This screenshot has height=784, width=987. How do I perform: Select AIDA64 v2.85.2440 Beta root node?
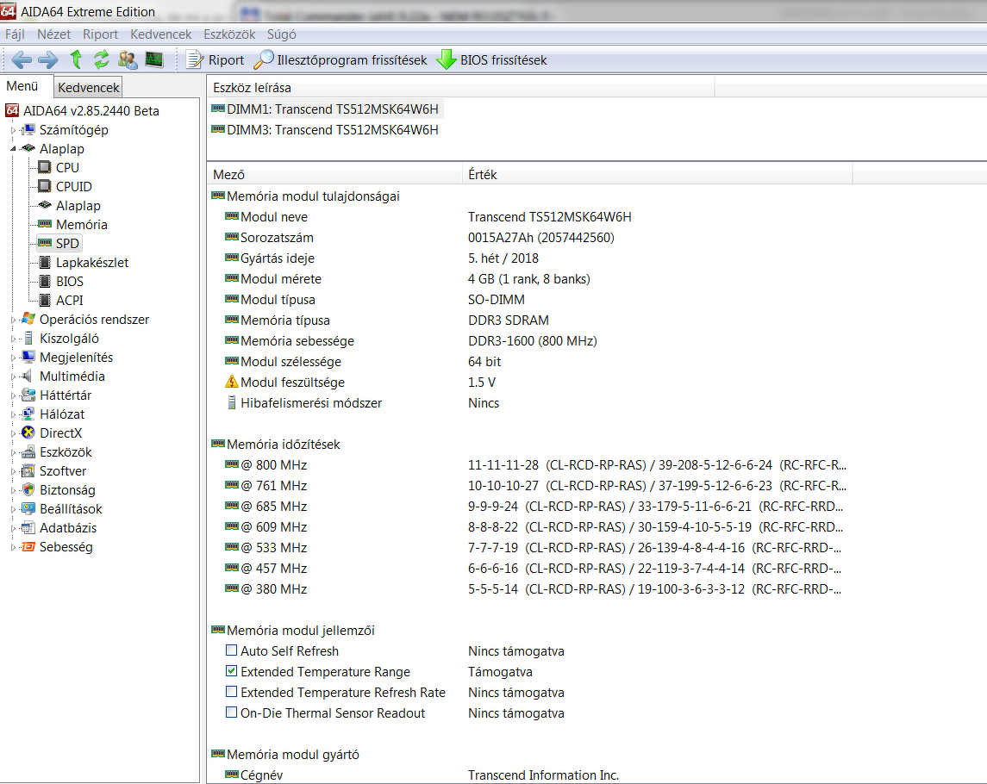click(91, 111)
